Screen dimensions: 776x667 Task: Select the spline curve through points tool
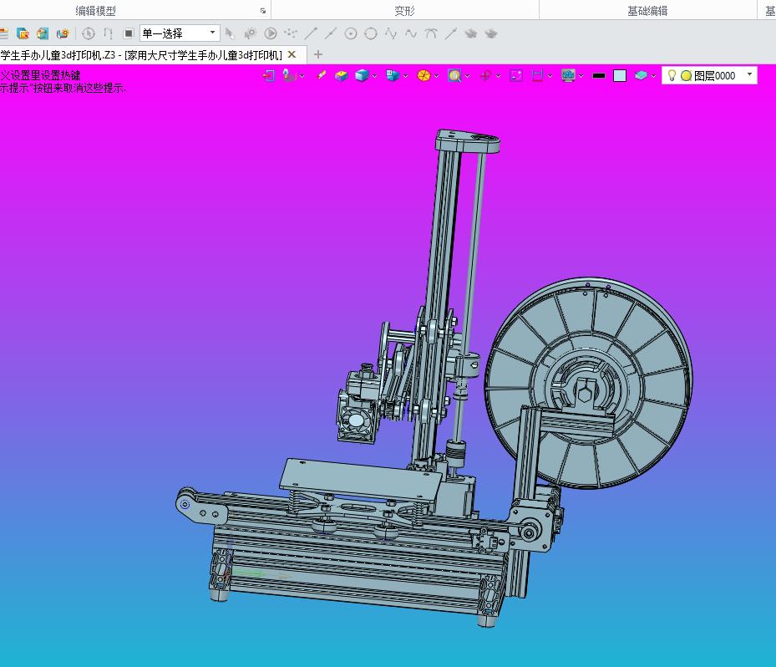click(391, 33)
